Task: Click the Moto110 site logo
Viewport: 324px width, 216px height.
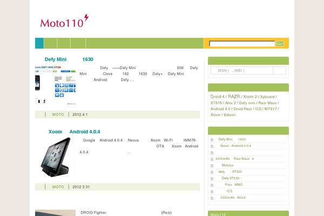Action: point(64,21)
